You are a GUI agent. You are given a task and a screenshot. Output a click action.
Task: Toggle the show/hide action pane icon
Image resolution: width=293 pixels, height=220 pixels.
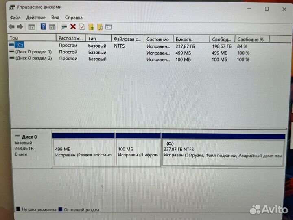point(52,27)
